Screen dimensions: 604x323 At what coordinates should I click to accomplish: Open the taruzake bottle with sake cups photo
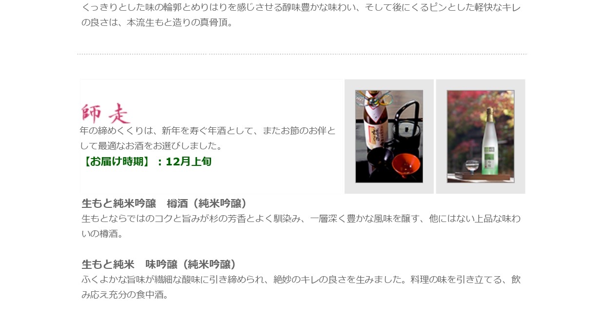point(389,137)
